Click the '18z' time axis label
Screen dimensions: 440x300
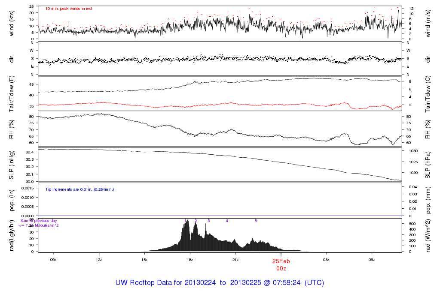click(x=190, y=260)
